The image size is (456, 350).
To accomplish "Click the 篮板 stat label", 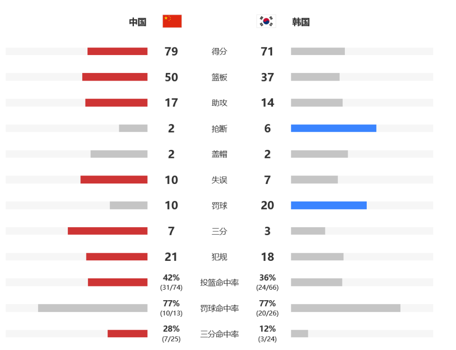I will pos(219,77).
